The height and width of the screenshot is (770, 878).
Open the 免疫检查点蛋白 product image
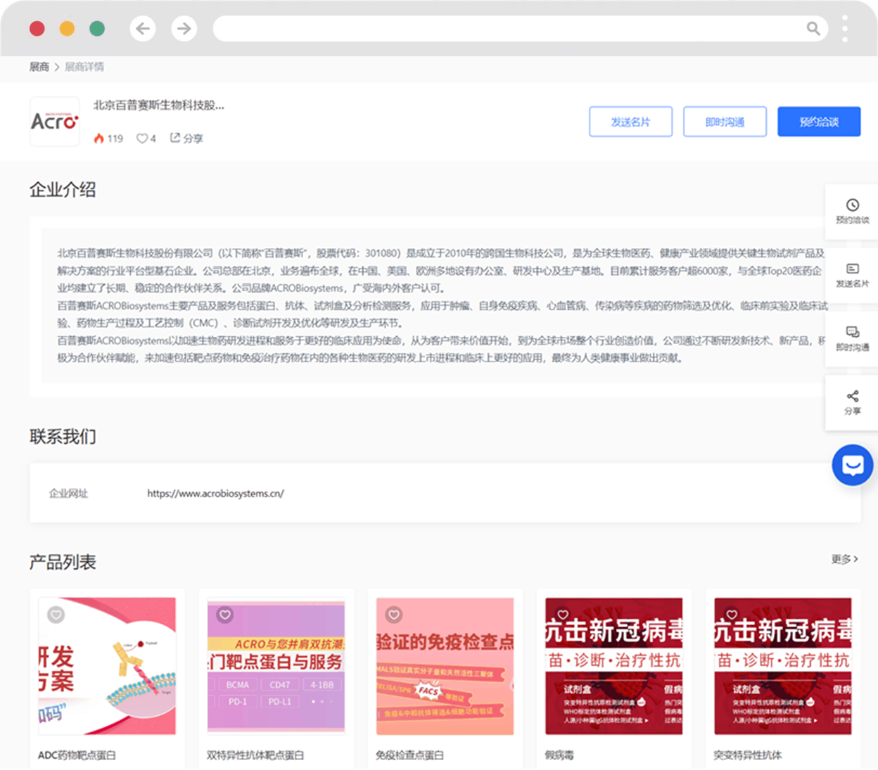(445, 666)
